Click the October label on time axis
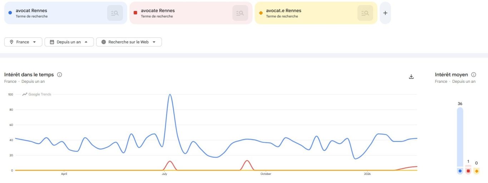The height and width of the screenshot is (183, 488). point(266,174)
